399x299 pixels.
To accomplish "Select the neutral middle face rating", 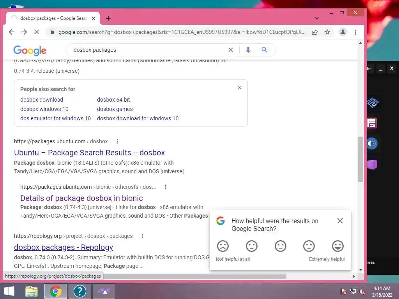I will [281, 246].
